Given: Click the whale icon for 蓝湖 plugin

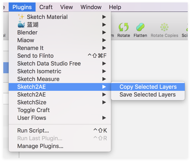Looking at the screenshot, I should pos(21,25).
